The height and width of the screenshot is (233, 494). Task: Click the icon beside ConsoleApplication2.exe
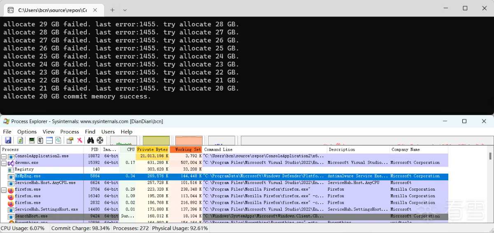pos(11,156)
